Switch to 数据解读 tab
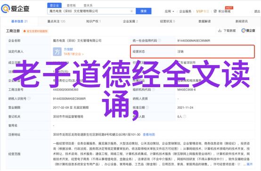The height and width of the screenshot is (171, 261). click(204, 21)
